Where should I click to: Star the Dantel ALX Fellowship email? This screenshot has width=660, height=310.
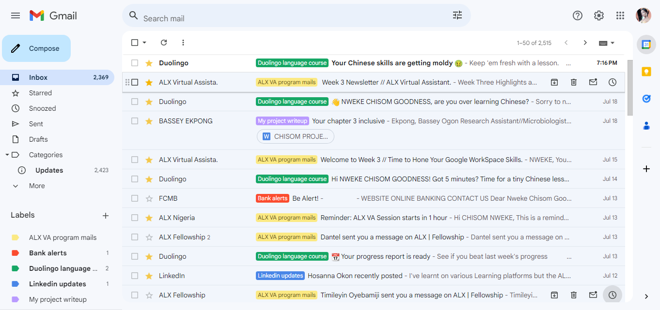[x=149, y=237]
